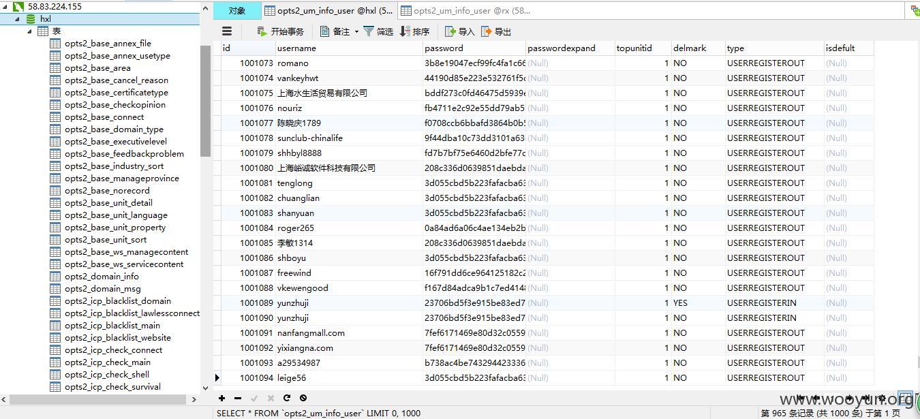Click the apply changes checkmark icon
Screen dimensions: 920x419
click(254, 398)
